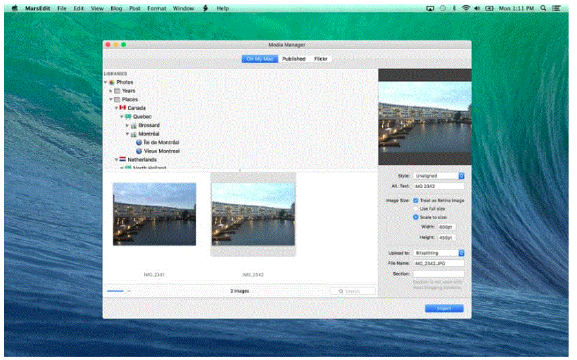577x360 pixels.
Task: Select Vieux Montreal in the tree
Action: (162, 151)
